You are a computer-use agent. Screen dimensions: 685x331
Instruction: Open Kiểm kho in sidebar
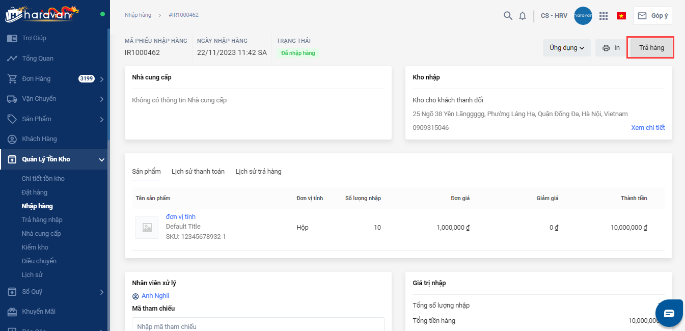(x=35, y=247)
